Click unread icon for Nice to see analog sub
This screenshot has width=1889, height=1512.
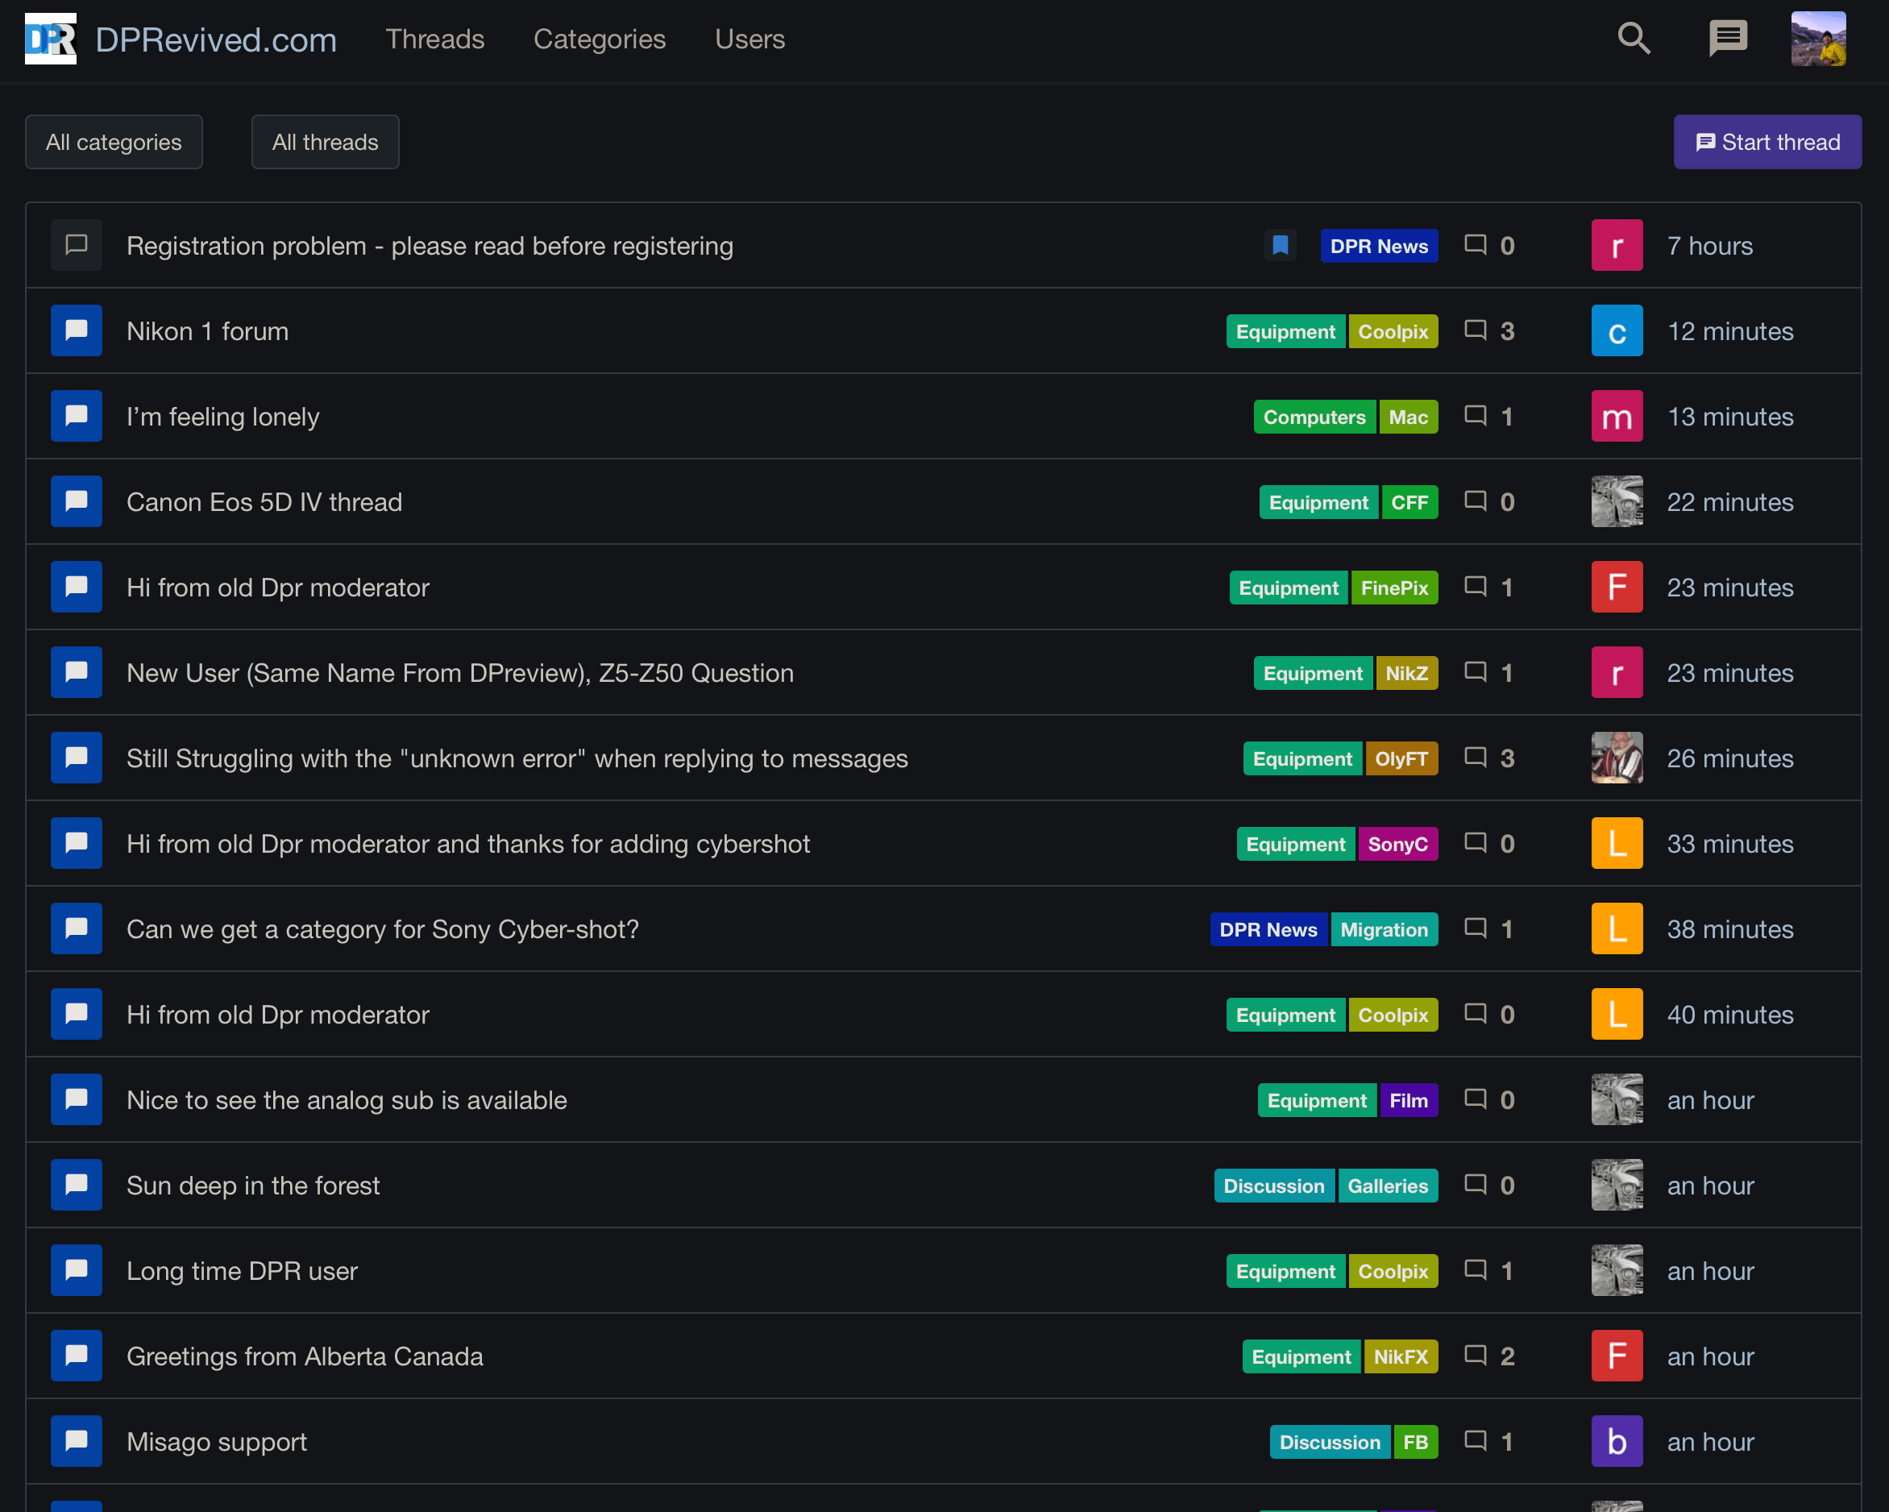pyautogui.click(x=77, y=1099)
